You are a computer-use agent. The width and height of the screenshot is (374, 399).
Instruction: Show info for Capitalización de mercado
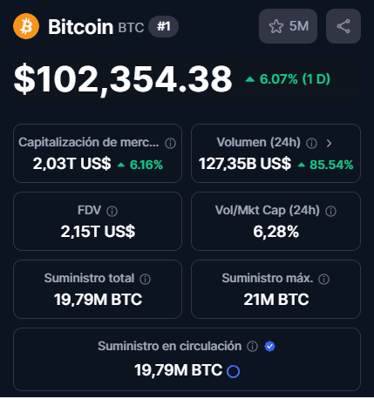[170, 143]
